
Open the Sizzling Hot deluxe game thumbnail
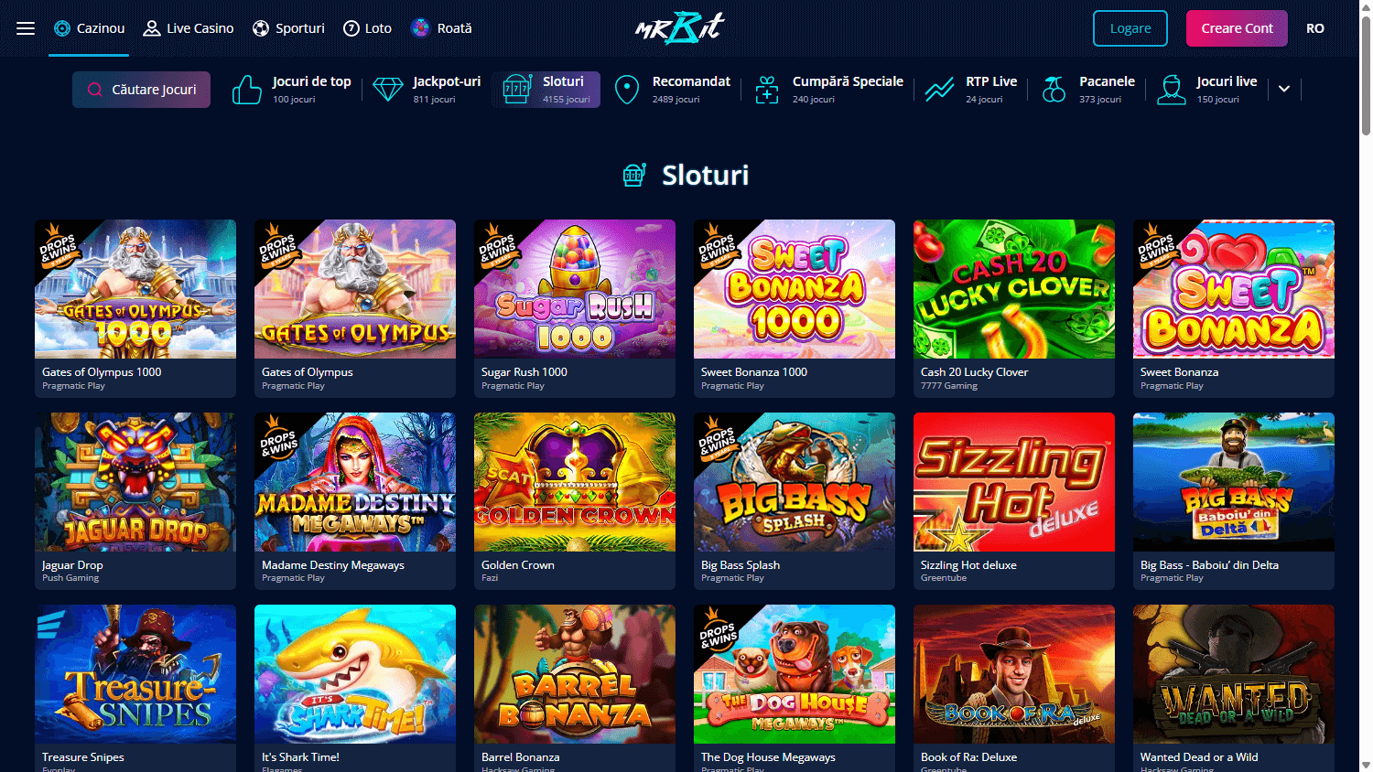(1014, 482)
